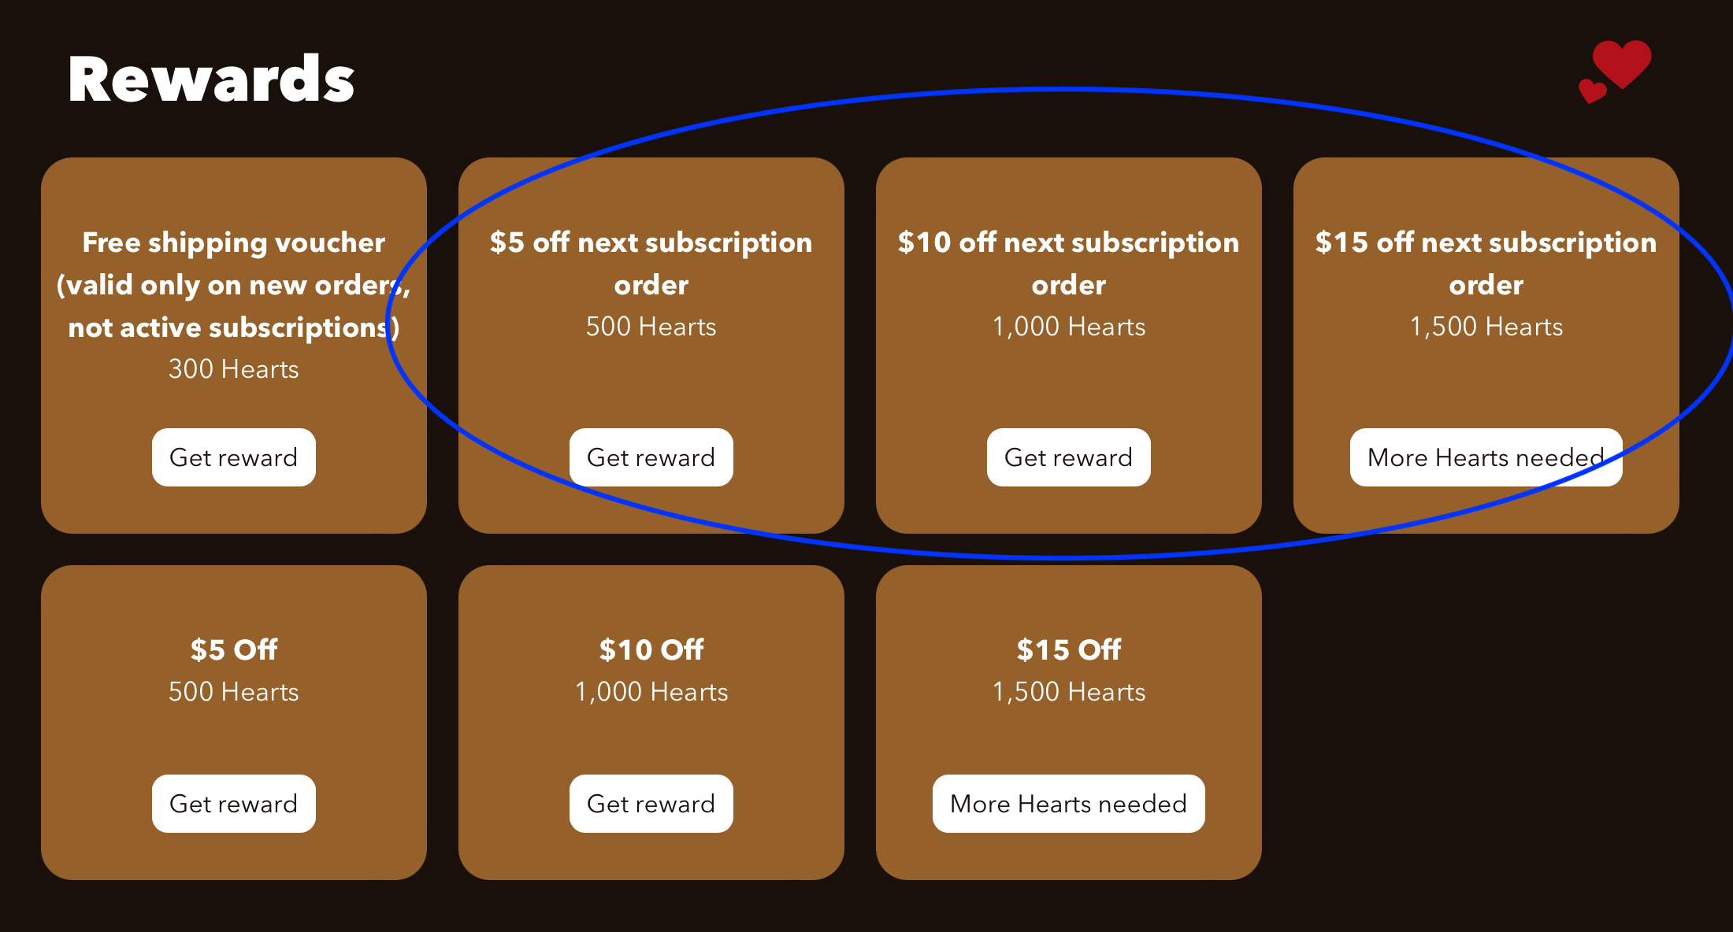Click 500 Hearts label under $5 Off

coord(234,692)
